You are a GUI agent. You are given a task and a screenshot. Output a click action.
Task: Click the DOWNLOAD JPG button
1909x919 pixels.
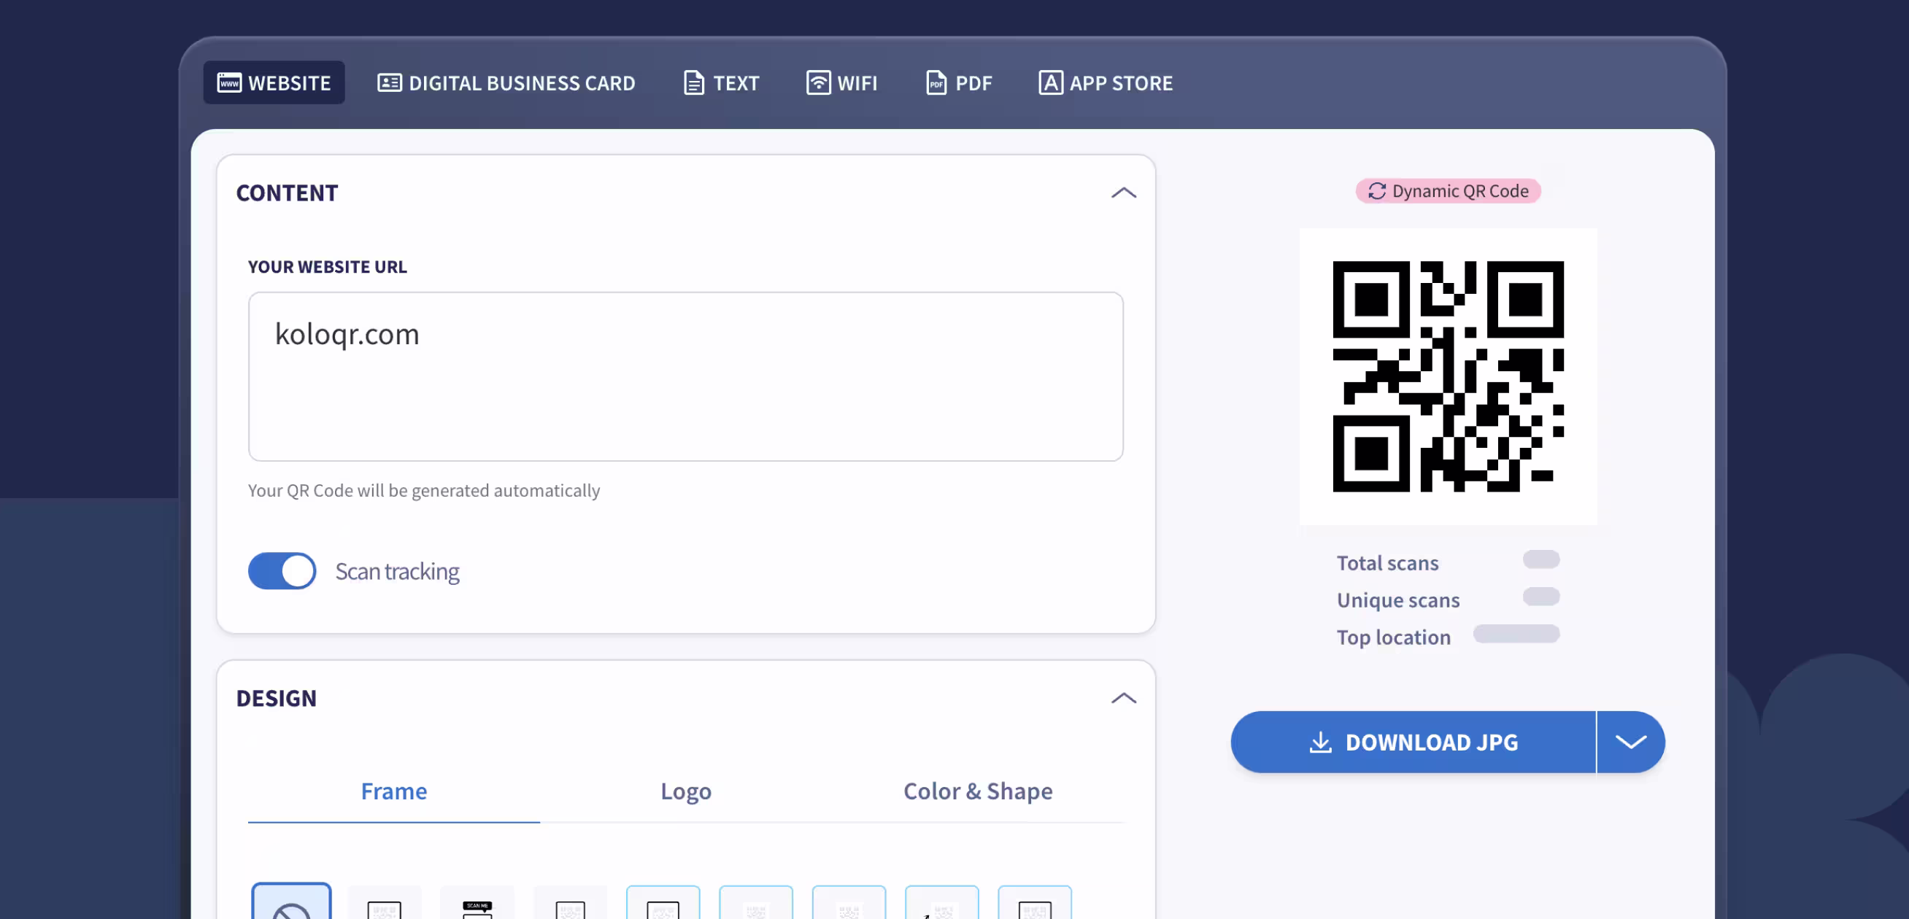pos(1414,742)
